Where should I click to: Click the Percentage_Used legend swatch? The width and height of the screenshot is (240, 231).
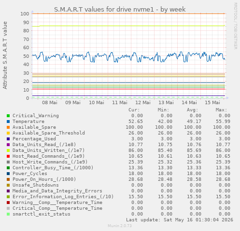(x=8, y=139)
